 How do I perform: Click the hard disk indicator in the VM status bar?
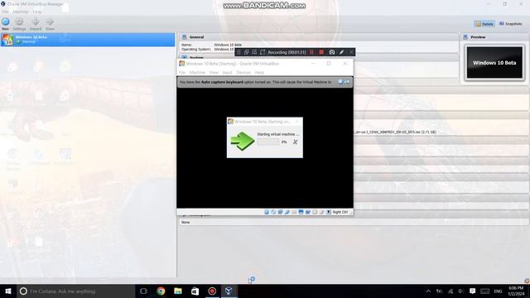(267, 212)
